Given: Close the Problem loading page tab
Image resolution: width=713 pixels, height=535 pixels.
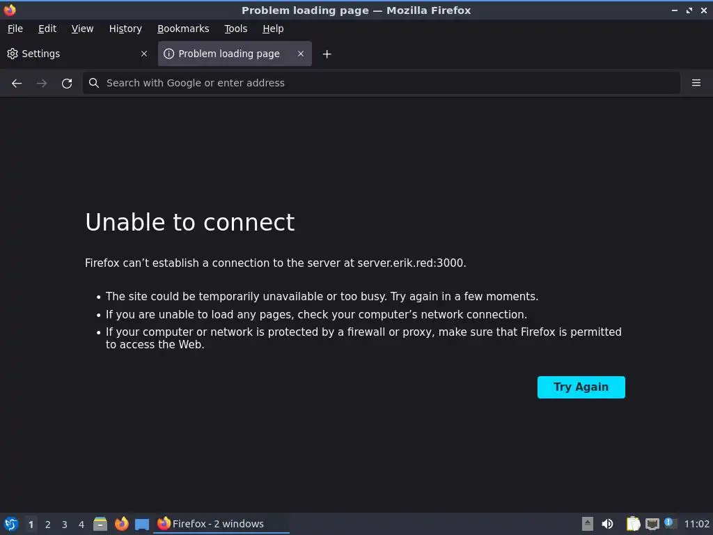Looking at the screenshot, I should click(301, 54).
